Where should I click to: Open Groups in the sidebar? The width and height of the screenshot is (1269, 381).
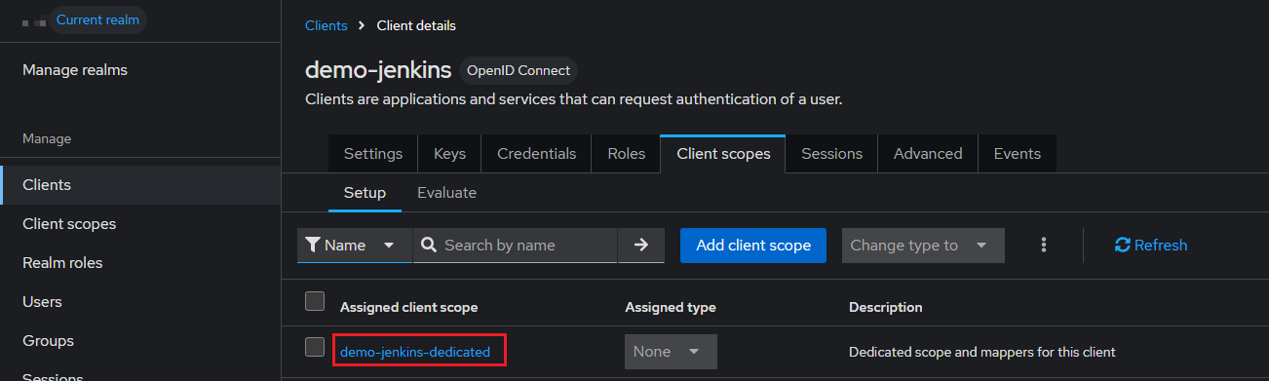point(140,341)
